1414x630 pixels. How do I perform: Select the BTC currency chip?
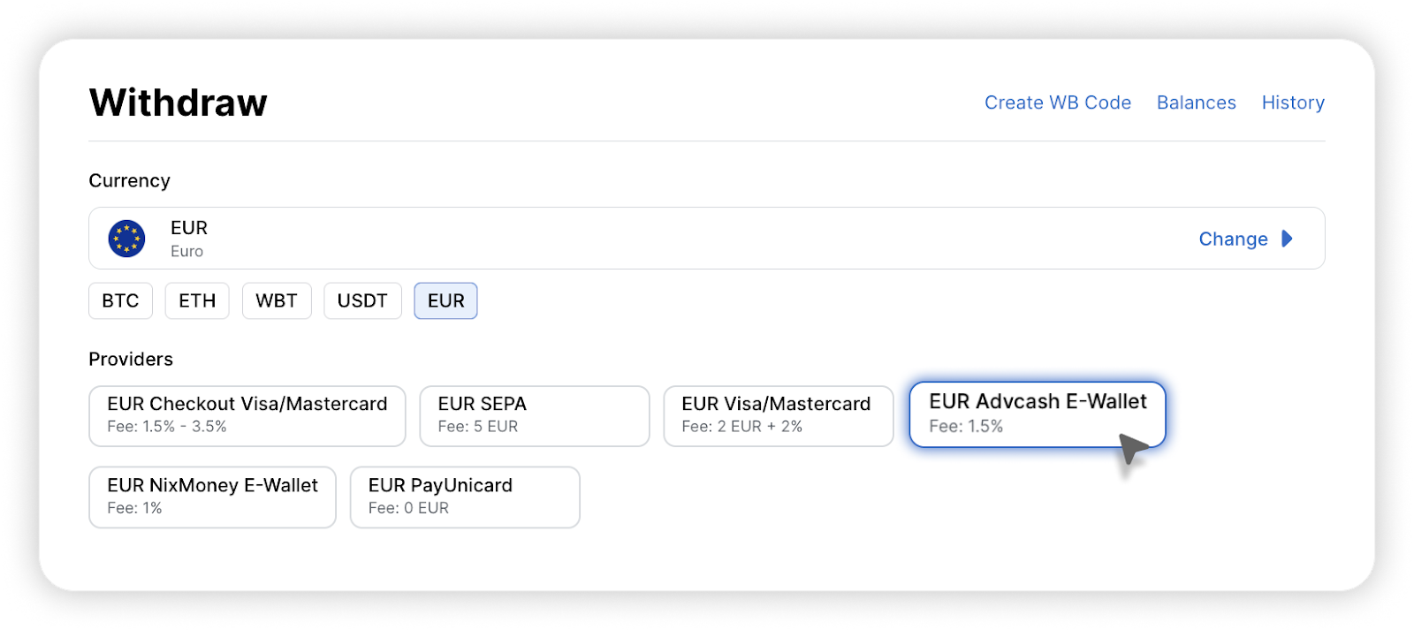tap(120, 300)
